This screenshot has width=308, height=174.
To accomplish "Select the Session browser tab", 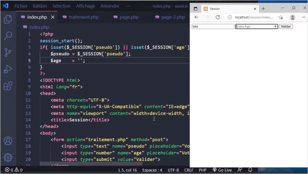I will pyautogui.click(x=230, y=9).
